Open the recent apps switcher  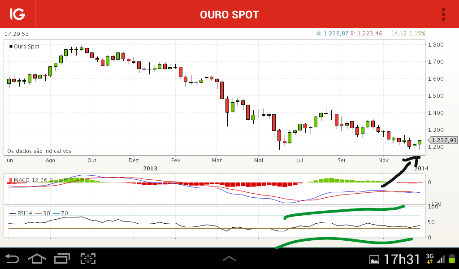click(x=62, y=259)
